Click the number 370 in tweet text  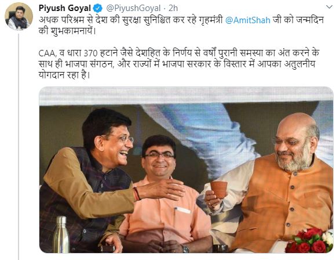click(x=90, y=53)
